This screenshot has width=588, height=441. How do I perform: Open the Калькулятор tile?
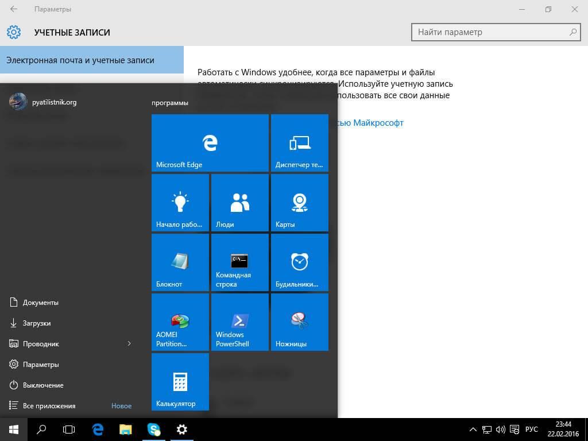coord(180,382)
